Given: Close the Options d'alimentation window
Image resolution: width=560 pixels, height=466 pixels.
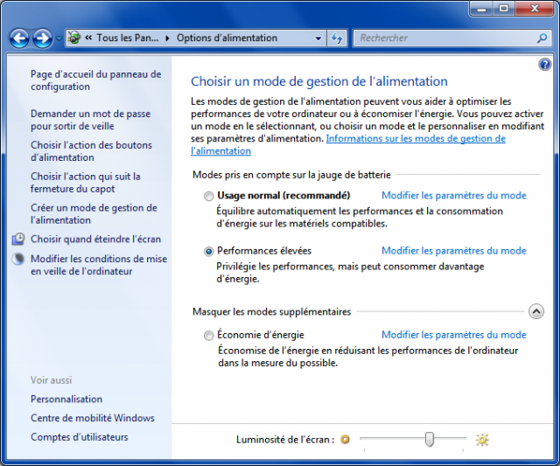Looking at the screenshot, I should (x=535, y=9).
